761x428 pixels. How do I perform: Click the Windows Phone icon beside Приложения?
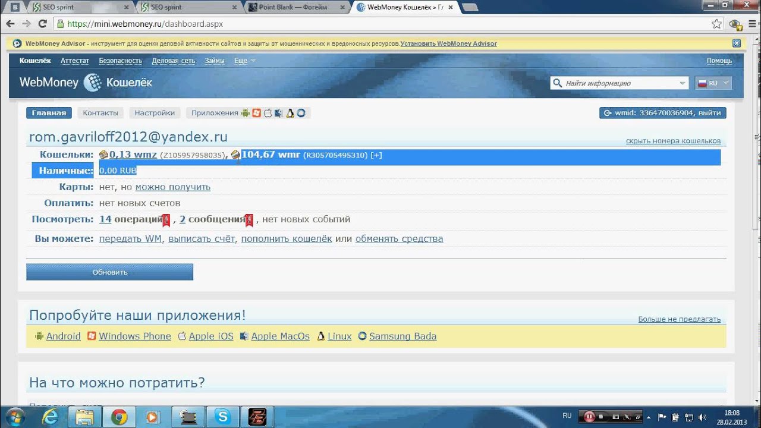pyautogui.click(x=256, y=113)
